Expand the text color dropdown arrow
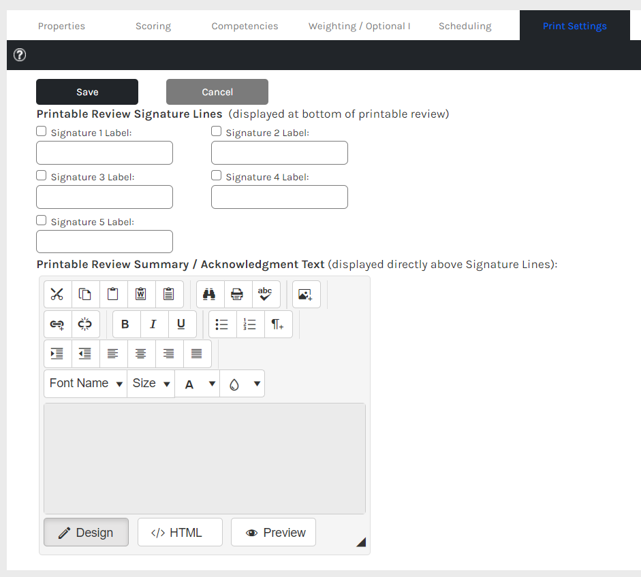Screen dimensions: 641x577 point(212,384)
